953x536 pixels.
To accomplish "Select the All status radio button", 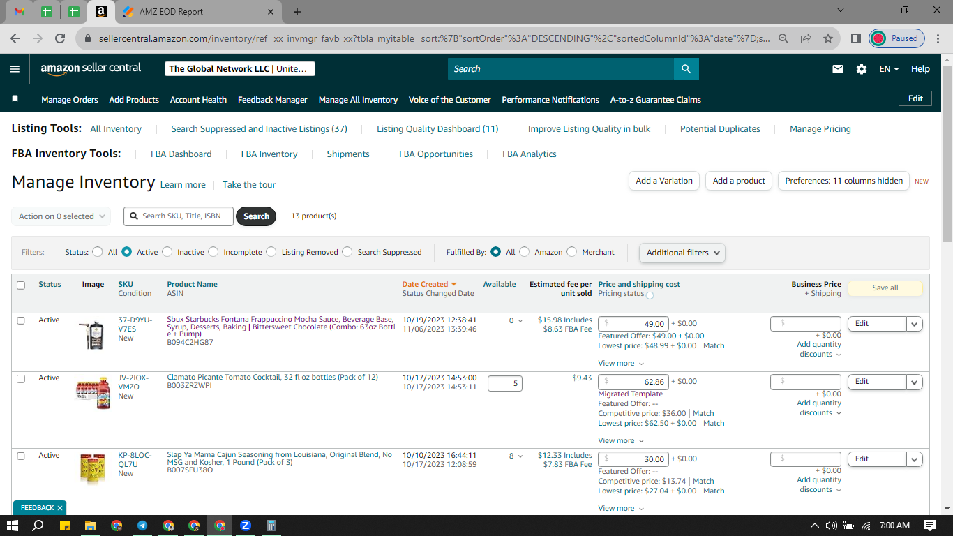I will pyautogui.click(x=98, y=252).
